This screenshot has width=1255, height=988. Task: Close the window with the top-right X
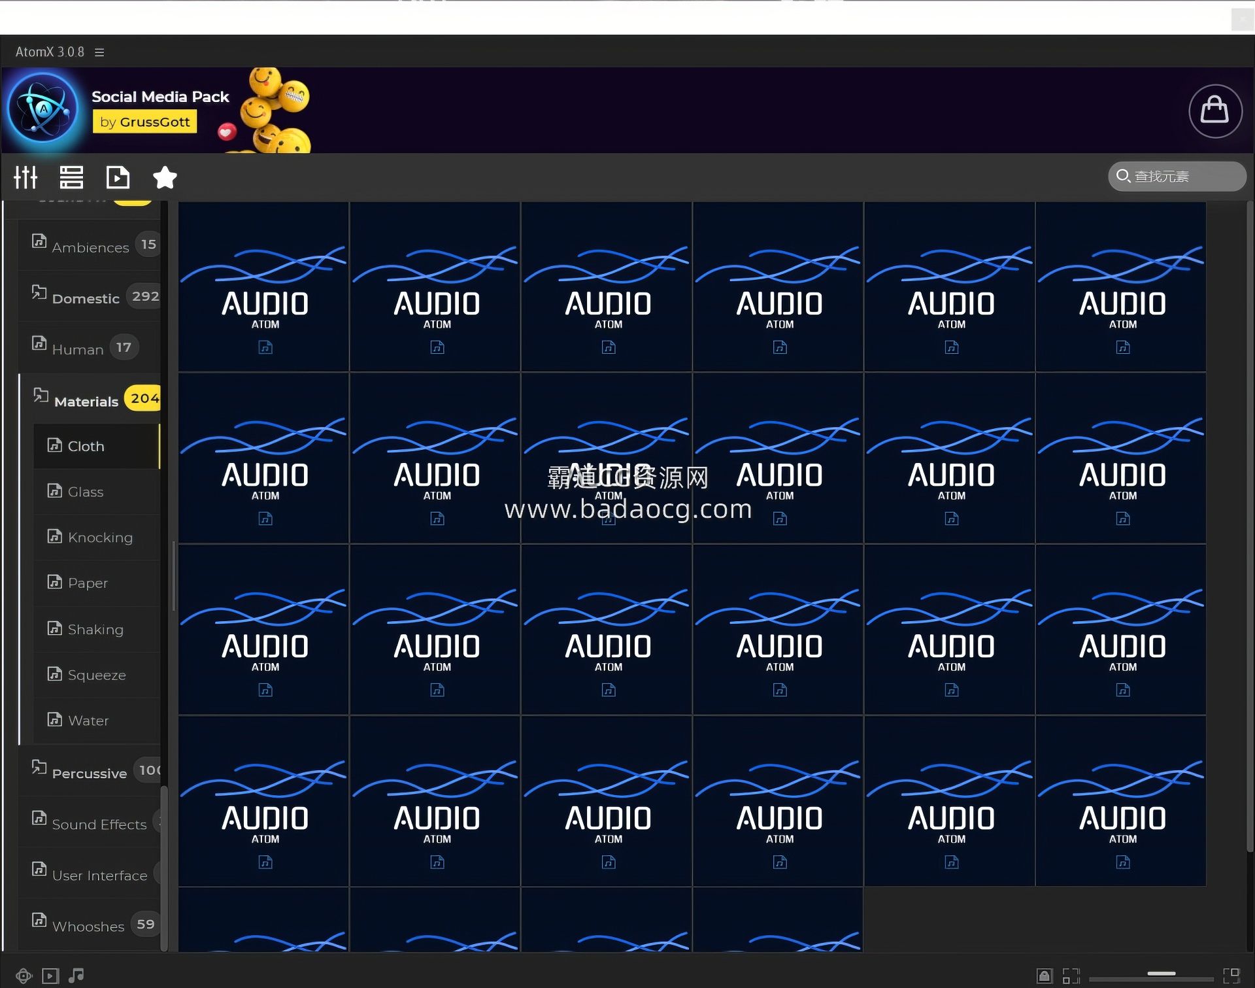point(1242,20)
